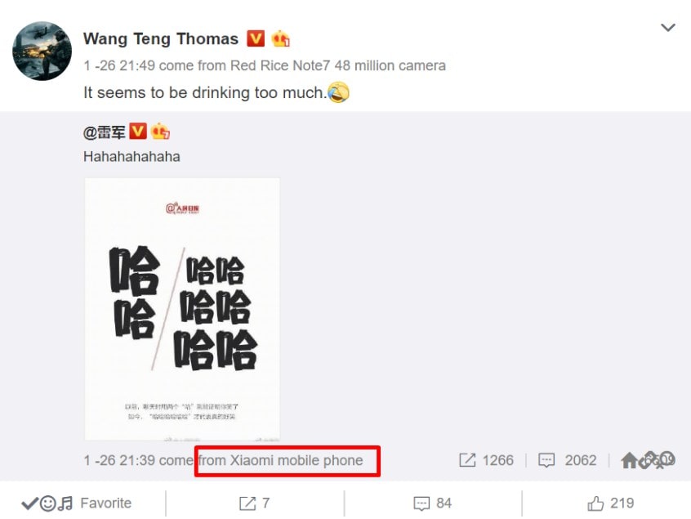
Task: Repost this post with 7 shares
Action: pos(254,503)
